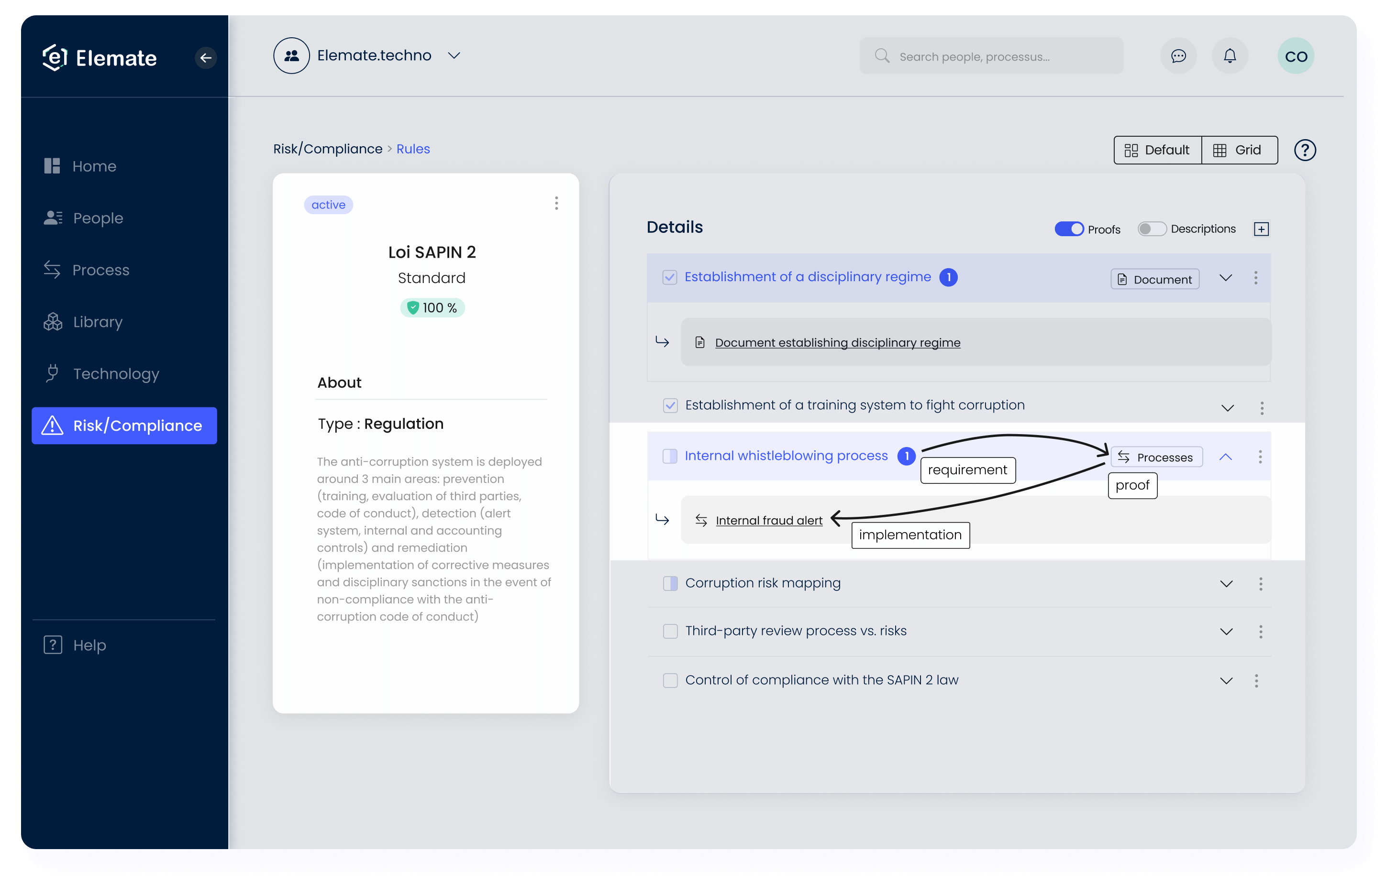Click the search people processus input field

(992, 56)
